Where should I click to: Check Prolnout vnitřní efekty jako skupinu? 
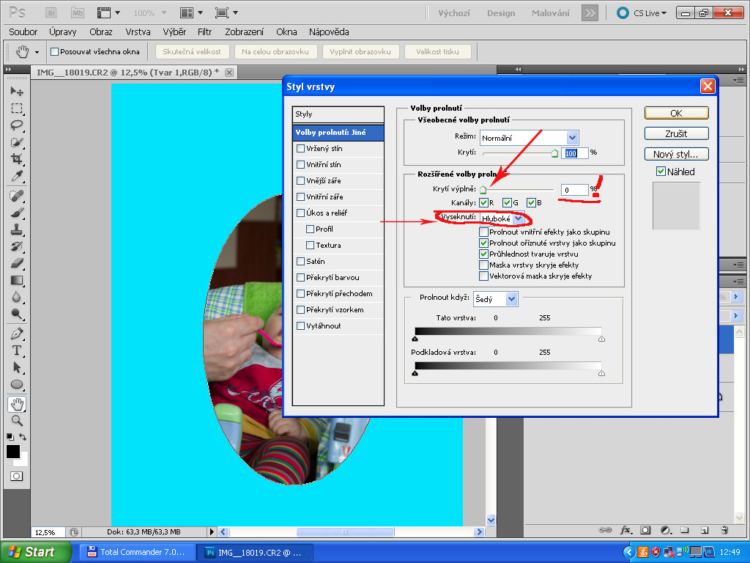[483, 232]
